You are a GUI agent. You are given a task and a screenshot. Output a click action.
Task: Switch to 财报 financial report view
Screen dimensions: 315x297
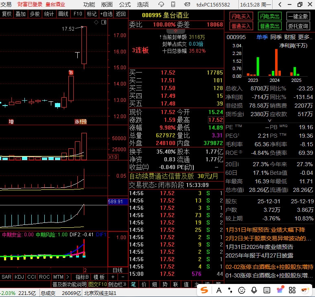coord(290,37)
